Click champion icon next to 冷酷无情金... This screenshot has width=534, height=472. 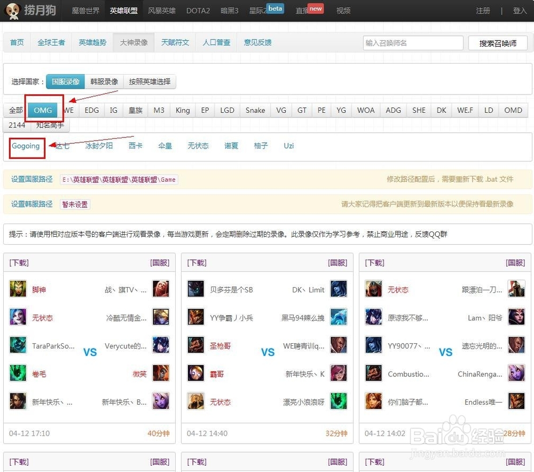pyautogui.click(x=161, y=317)
